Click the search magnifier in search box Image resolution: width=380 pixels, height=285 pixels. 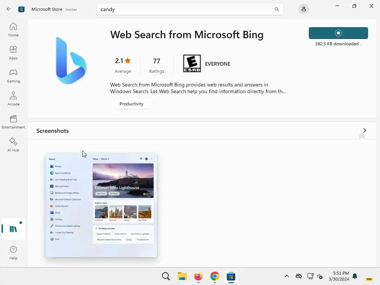click(x=276, y=9)
